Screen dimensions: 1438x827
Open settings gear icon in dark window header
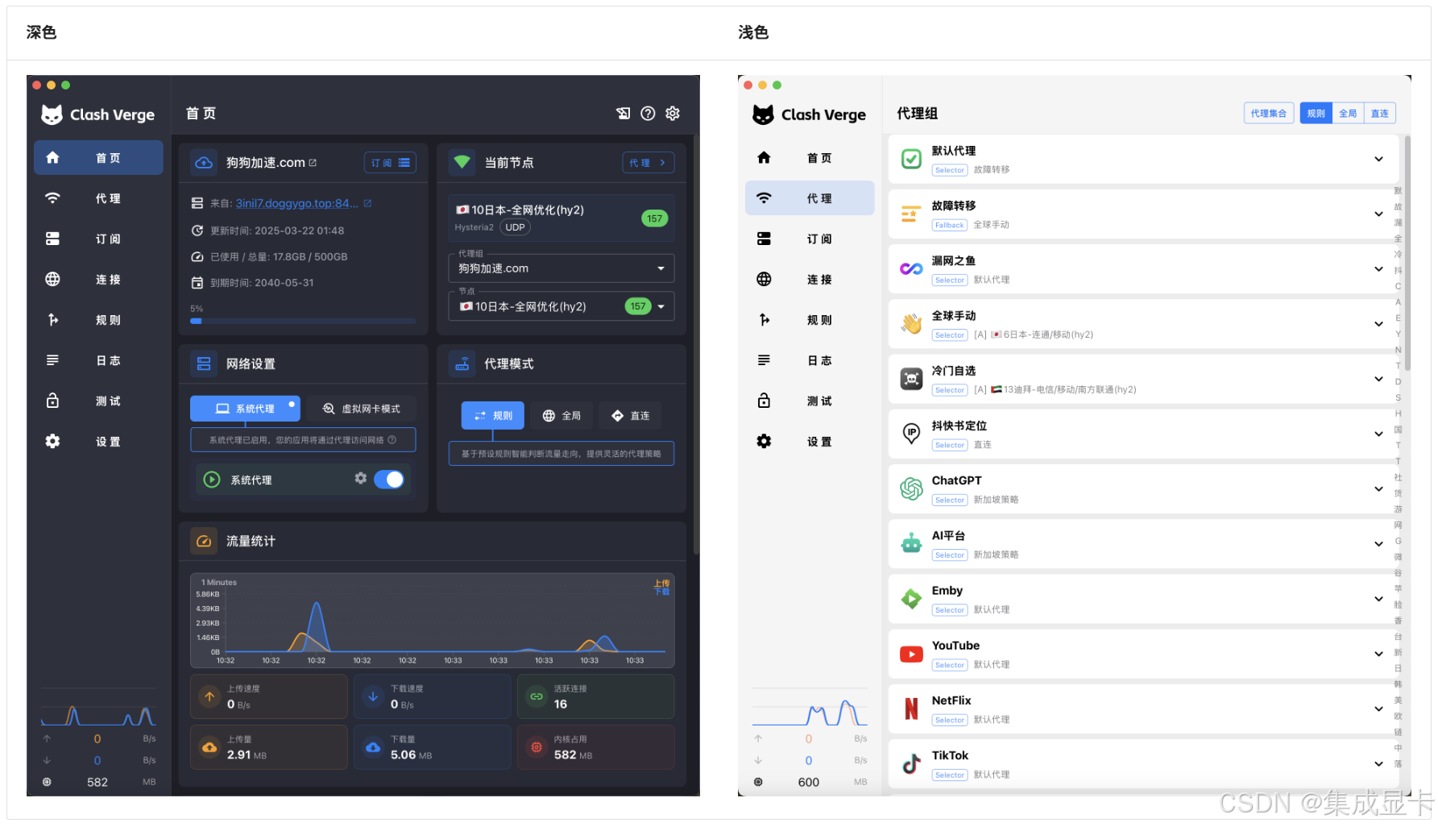coord(673,114)
